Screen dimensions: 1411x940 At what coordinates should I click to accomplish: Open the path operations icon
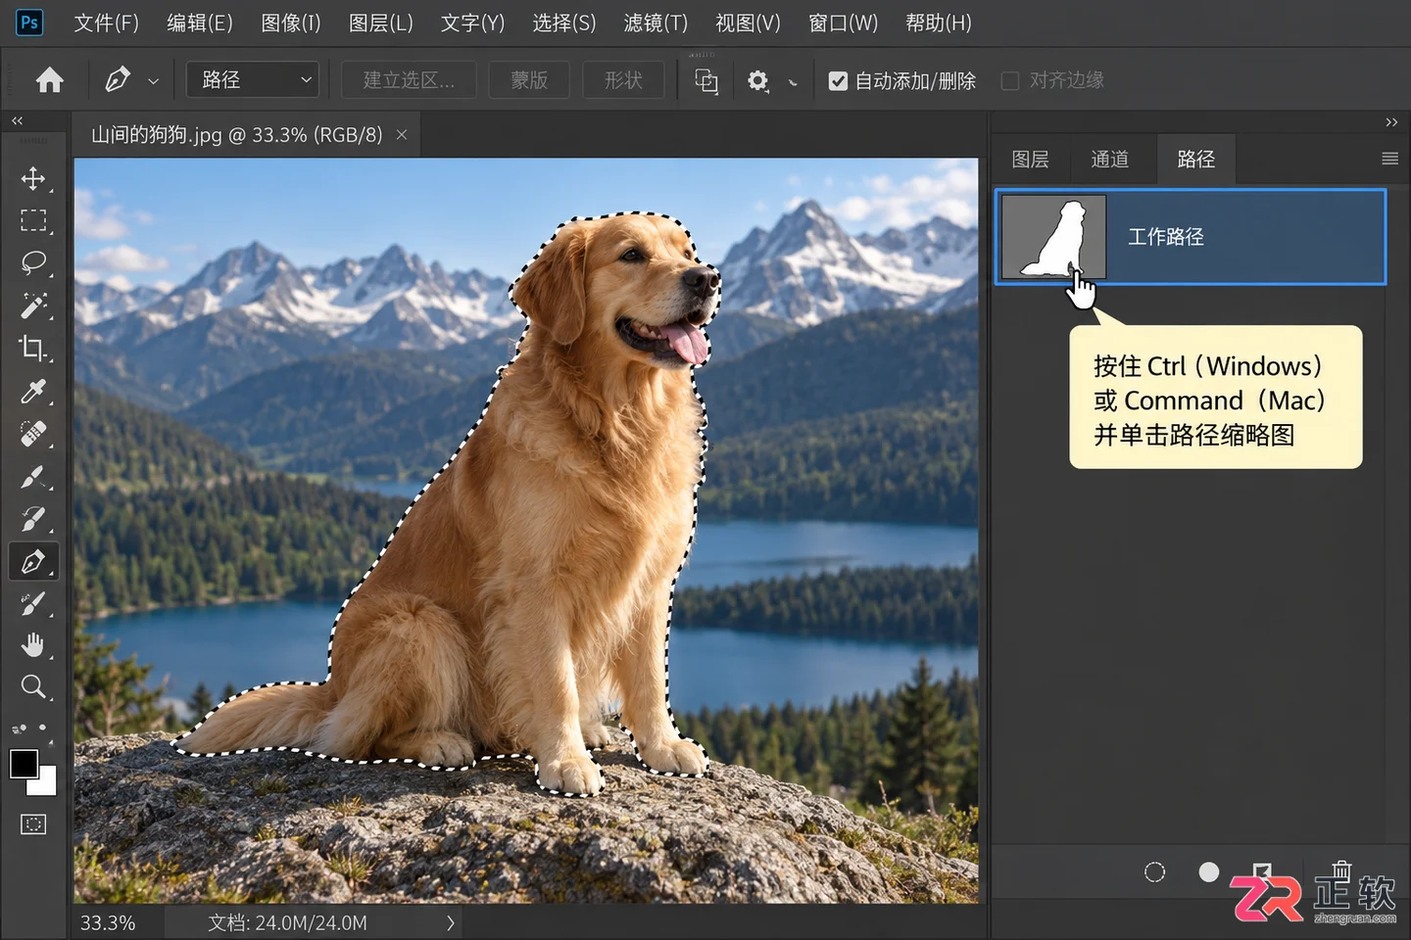(x=706, y=81)
